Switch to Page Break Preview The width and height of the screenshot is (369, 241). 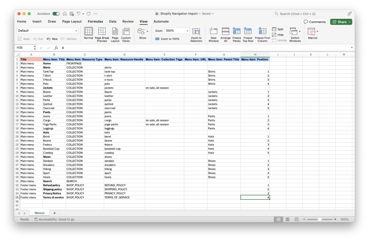(102, 33)
